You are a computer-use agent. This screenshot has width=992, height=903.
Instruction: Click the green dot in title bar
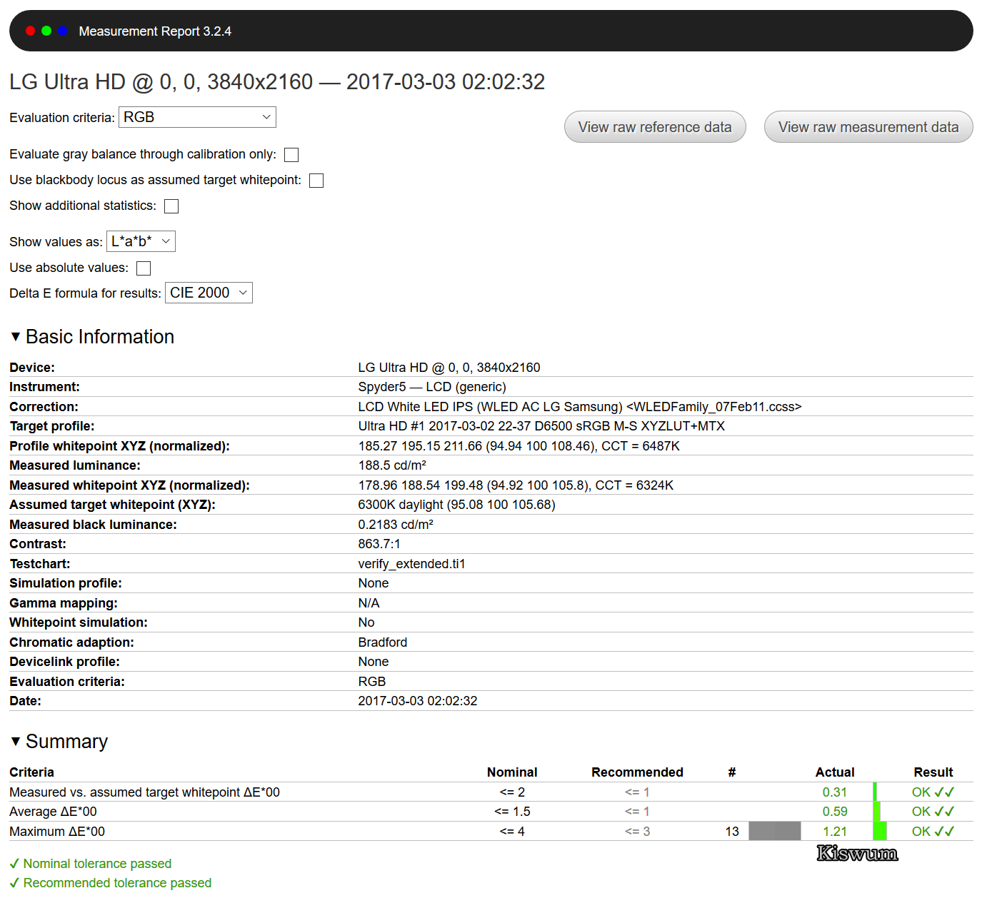[x=46, y=31]
